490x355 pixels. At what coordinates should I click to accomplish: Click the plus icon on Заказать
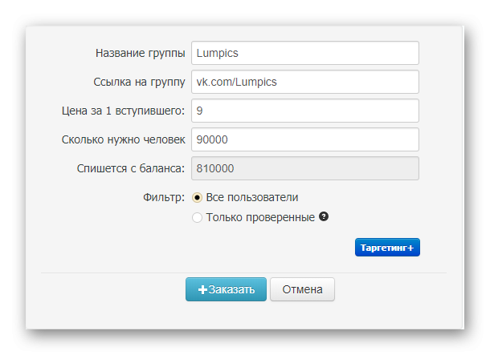pos(202,290)
